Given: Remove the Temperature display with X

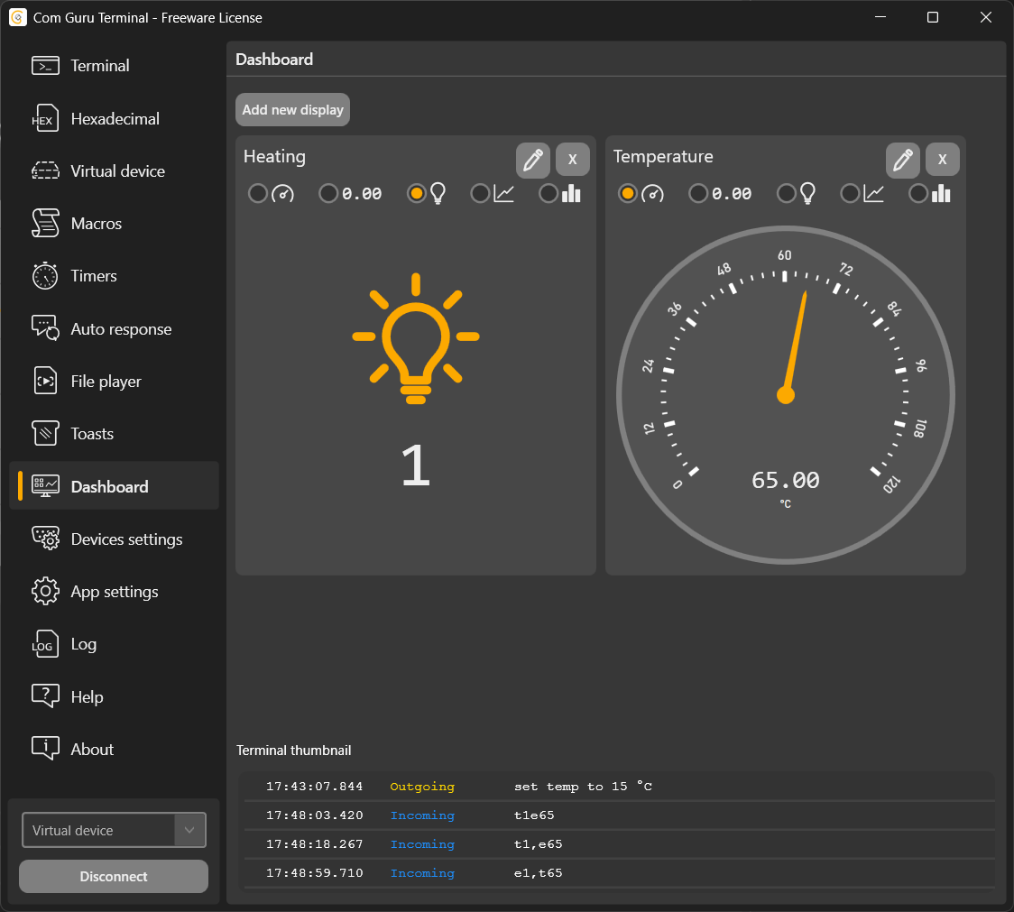Looking at the screenshot, I should (942, 160).
